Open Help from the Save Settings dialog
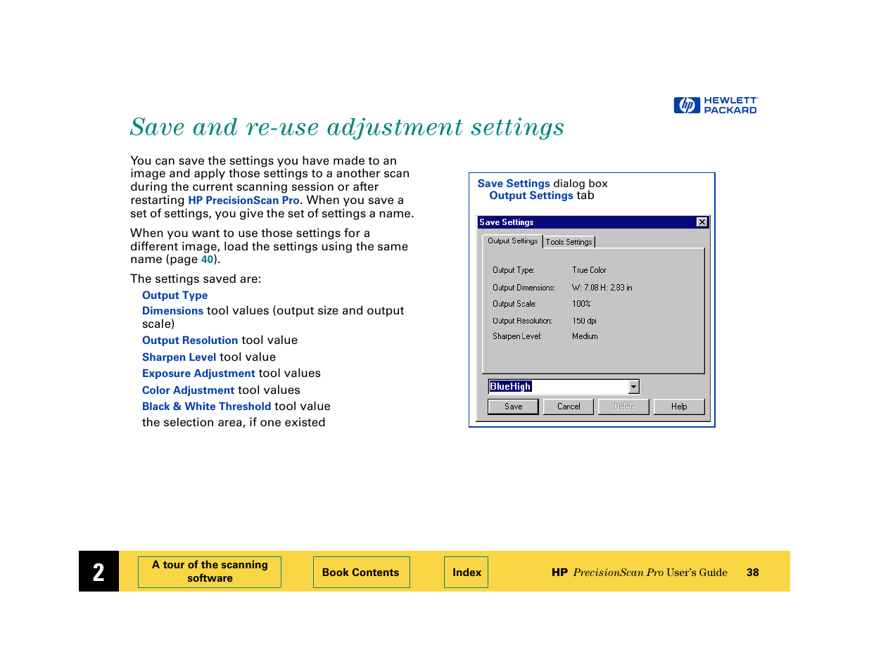Viewport: 869px width, 671px height. pos(679,407)
